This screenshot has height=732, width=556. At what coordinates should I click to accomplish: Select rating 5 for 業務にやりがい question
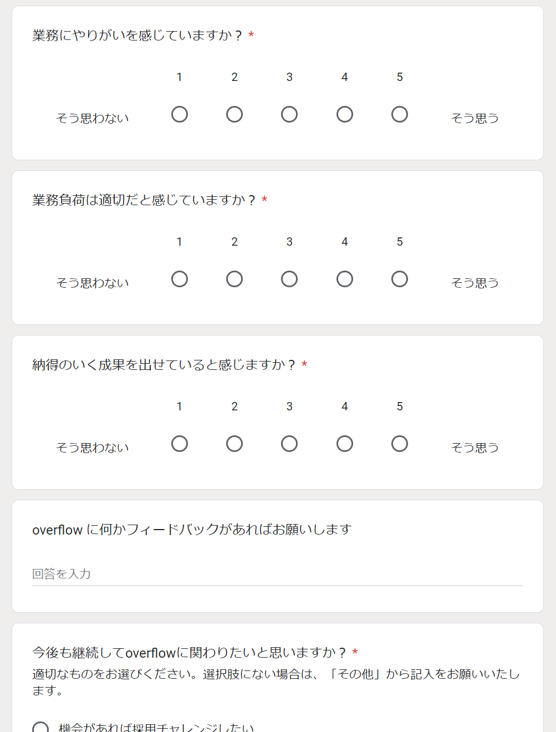[400, 114]
